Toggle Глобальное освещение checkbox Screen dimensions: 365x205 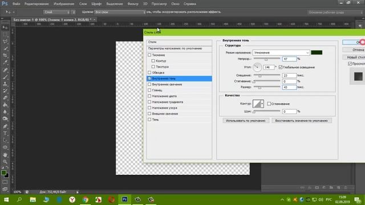coord(281,67)
